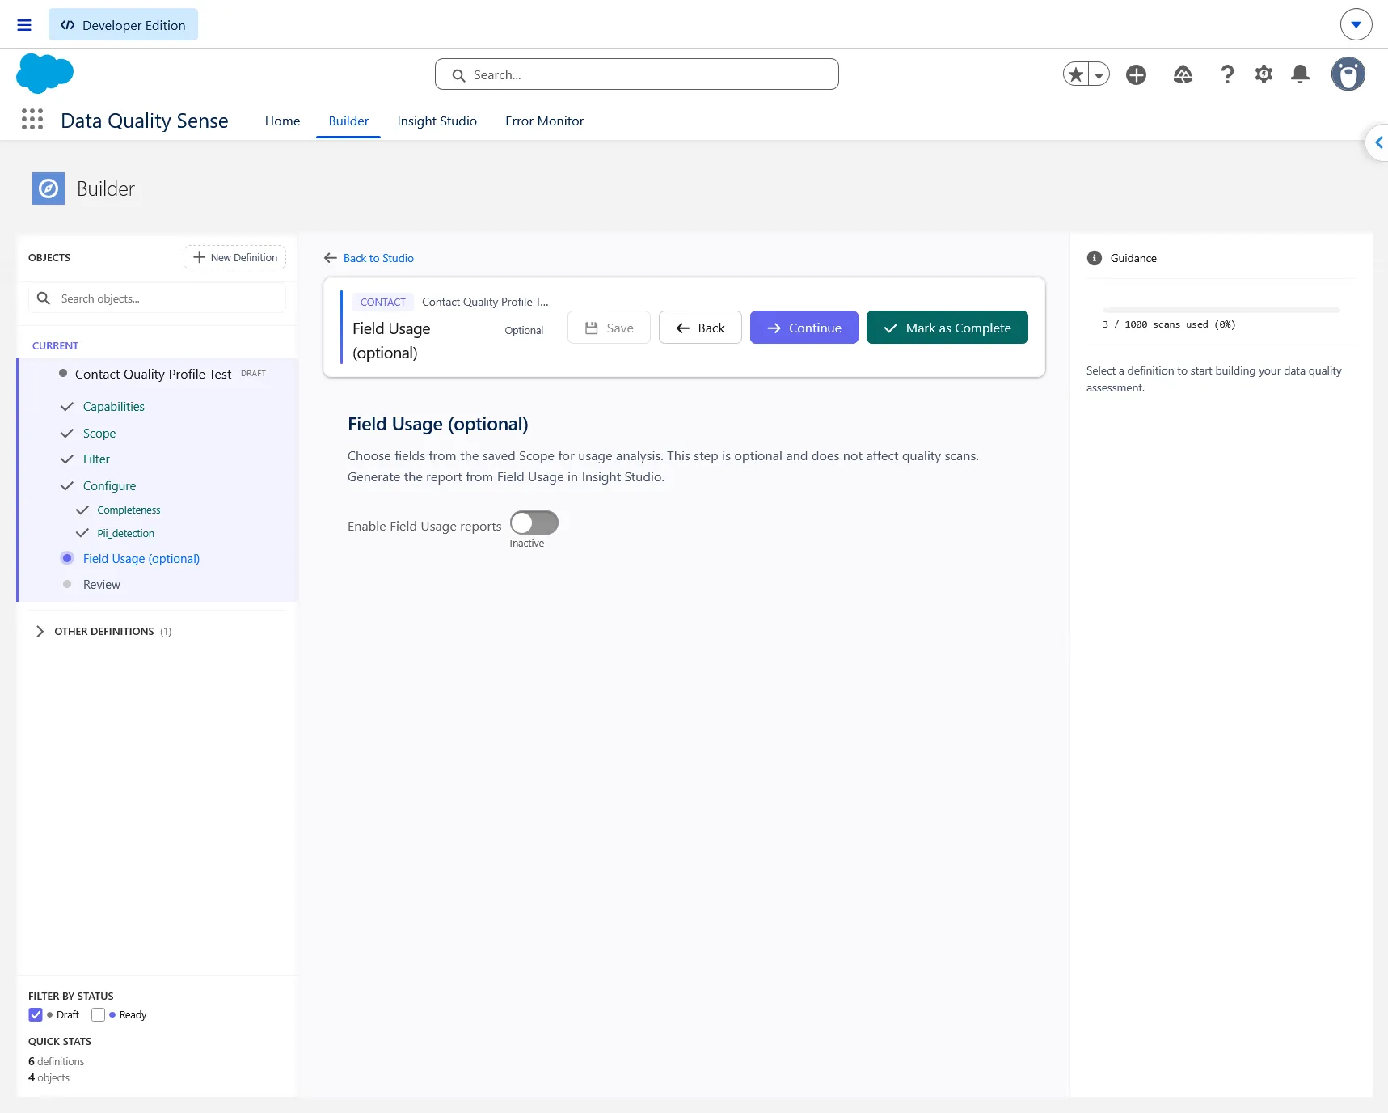Open the Error Monitor tab

coord(544,121)
